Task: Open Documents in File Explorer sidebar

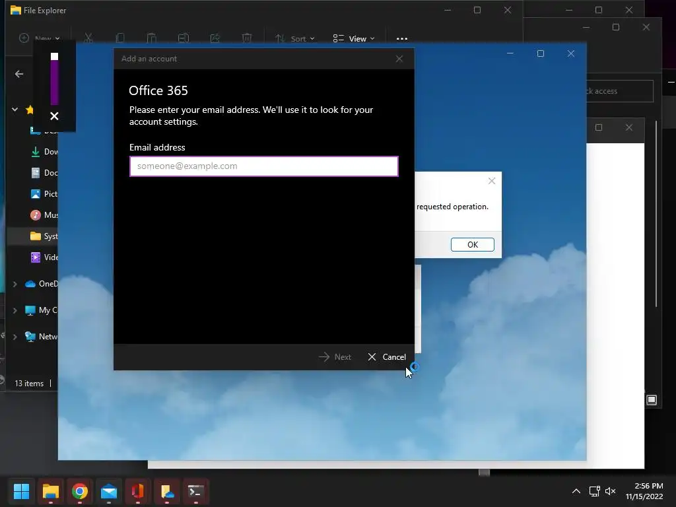Action: click(44, 173)
